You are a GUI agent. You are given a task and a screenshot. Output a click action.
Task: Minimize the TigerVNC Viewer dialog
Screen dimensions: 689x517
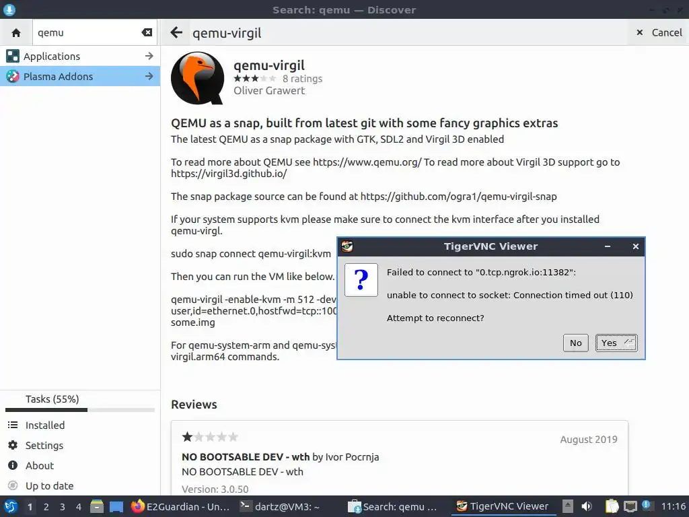pos(608,246)
